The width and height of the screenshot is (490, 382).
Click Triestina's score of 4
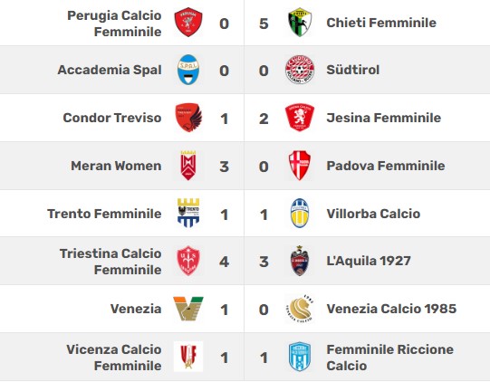(x=224, y=262)
